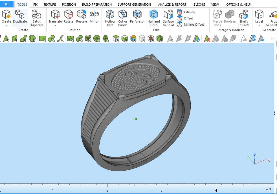The height and width of the screenshot is (194, 277).
Task: Select the Cut or Punch tool
Action: [123, 18]
